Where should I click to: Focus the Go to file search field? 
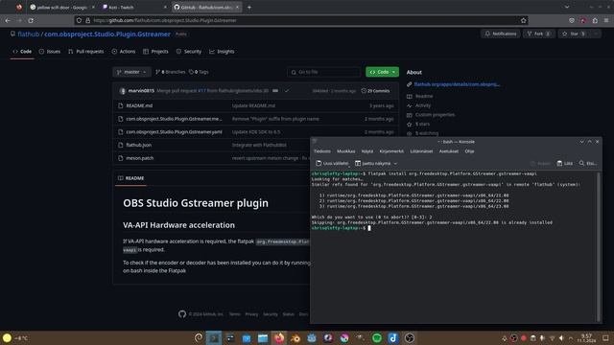pyautogui.click(x=324, y=72)
